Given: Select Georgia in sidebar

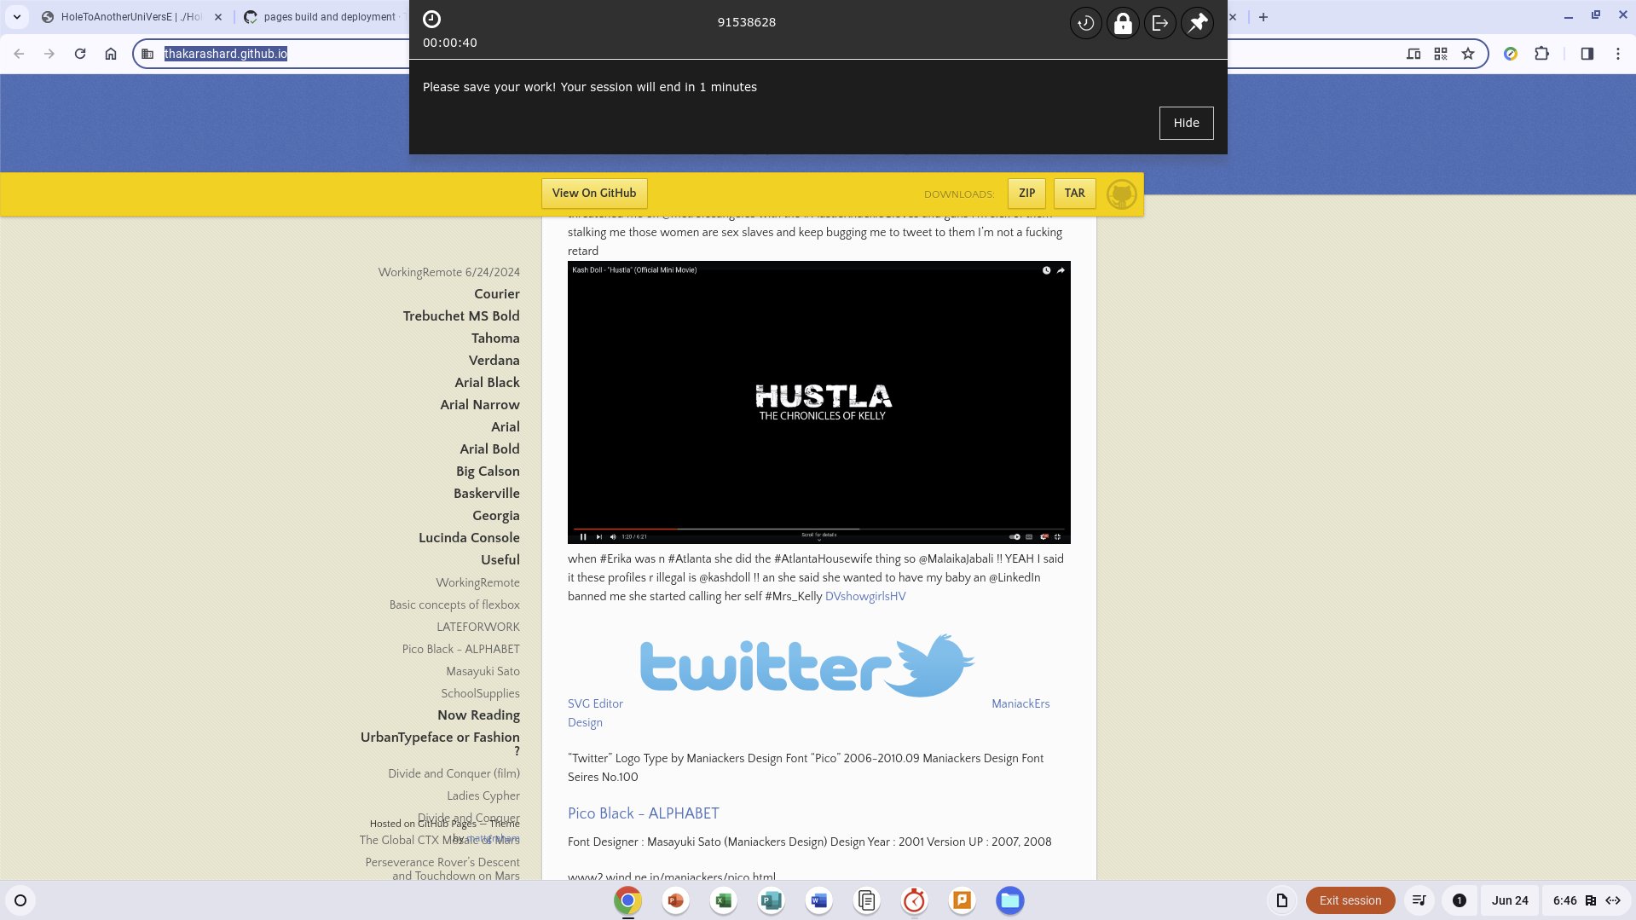Looking at the screenshot, I should click(495, 516).
